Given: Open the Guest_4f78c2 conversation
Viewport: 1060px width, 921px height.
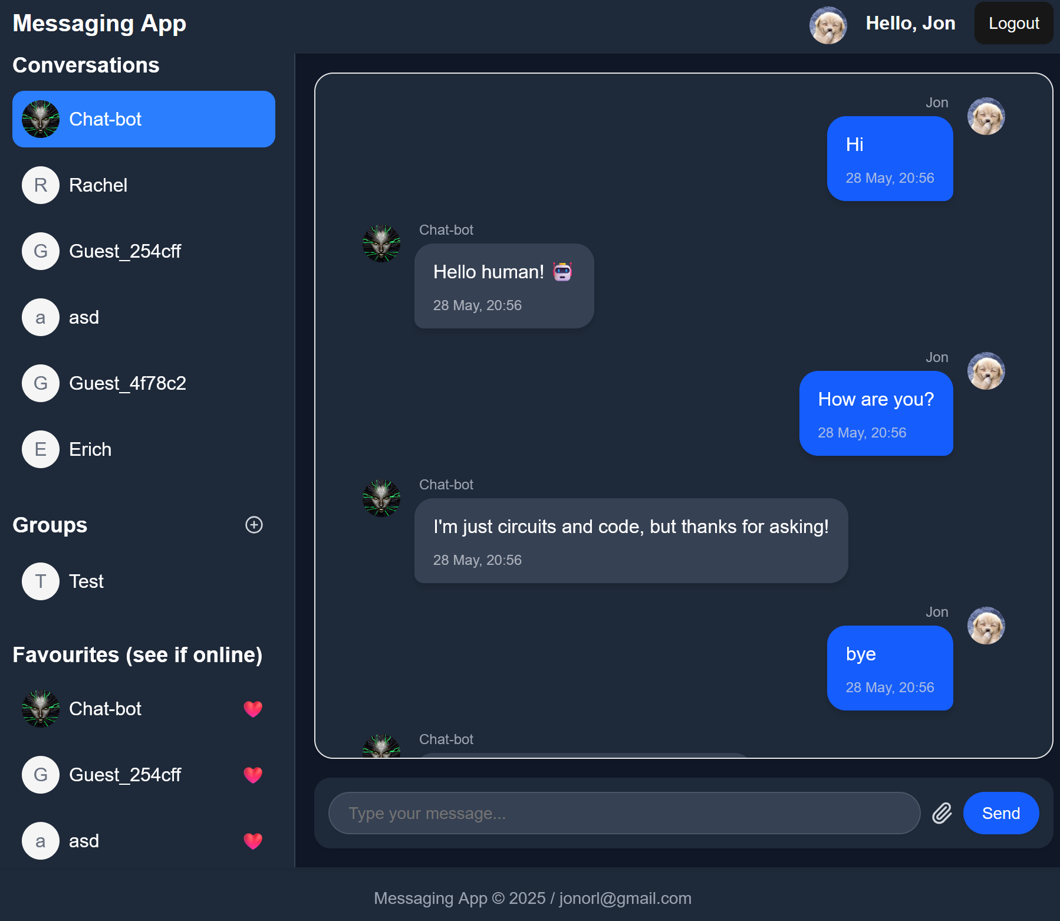Looking at the screenshot, I should 144,383.
